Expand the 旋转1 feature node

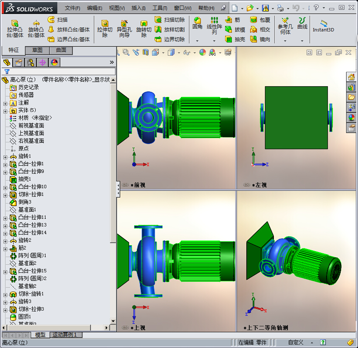(5, 157)
